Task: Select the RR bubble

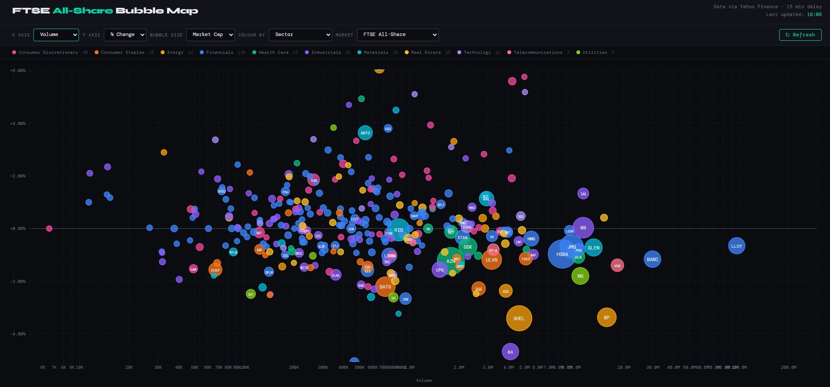Action: (583, 228)
